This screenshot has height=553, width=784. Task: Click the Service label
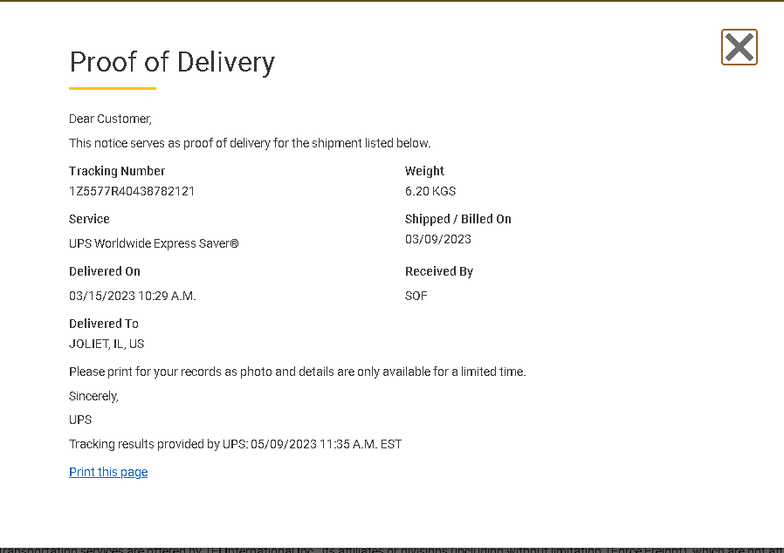[89, 219]
